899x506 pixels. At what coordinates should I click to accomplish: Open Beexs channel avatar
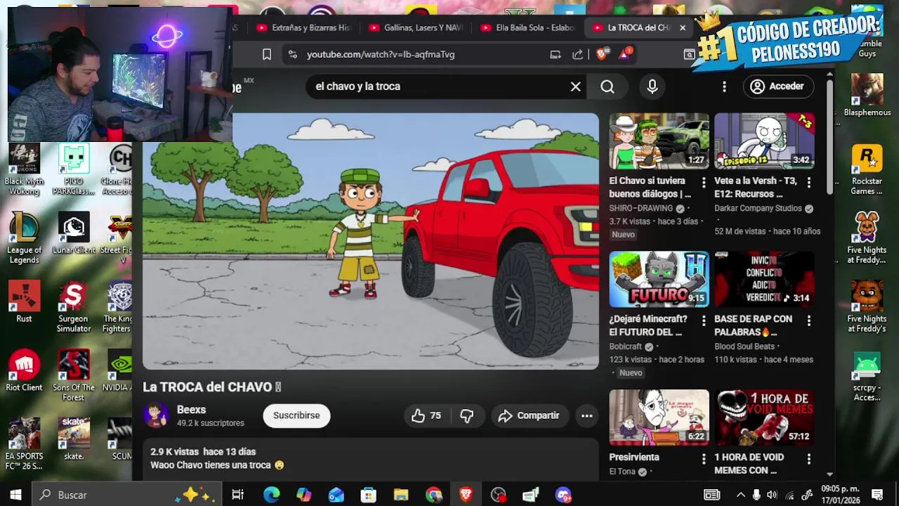(155, 415)
